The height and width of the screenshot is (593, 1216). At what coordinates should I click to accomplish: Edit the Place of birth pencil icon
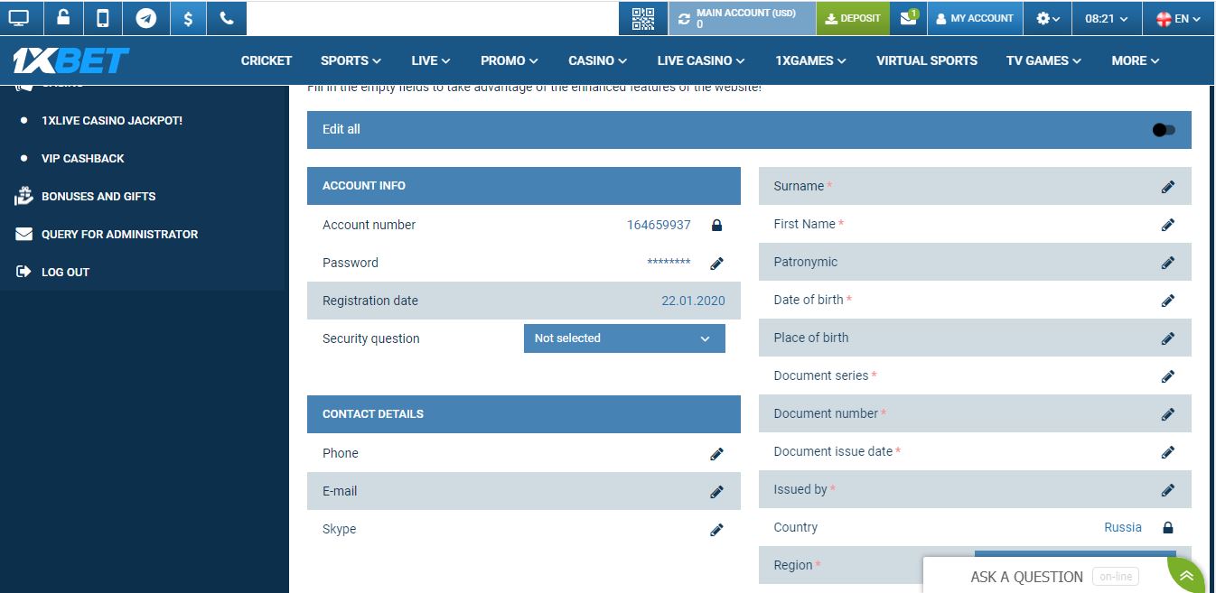pos(1168,338)
